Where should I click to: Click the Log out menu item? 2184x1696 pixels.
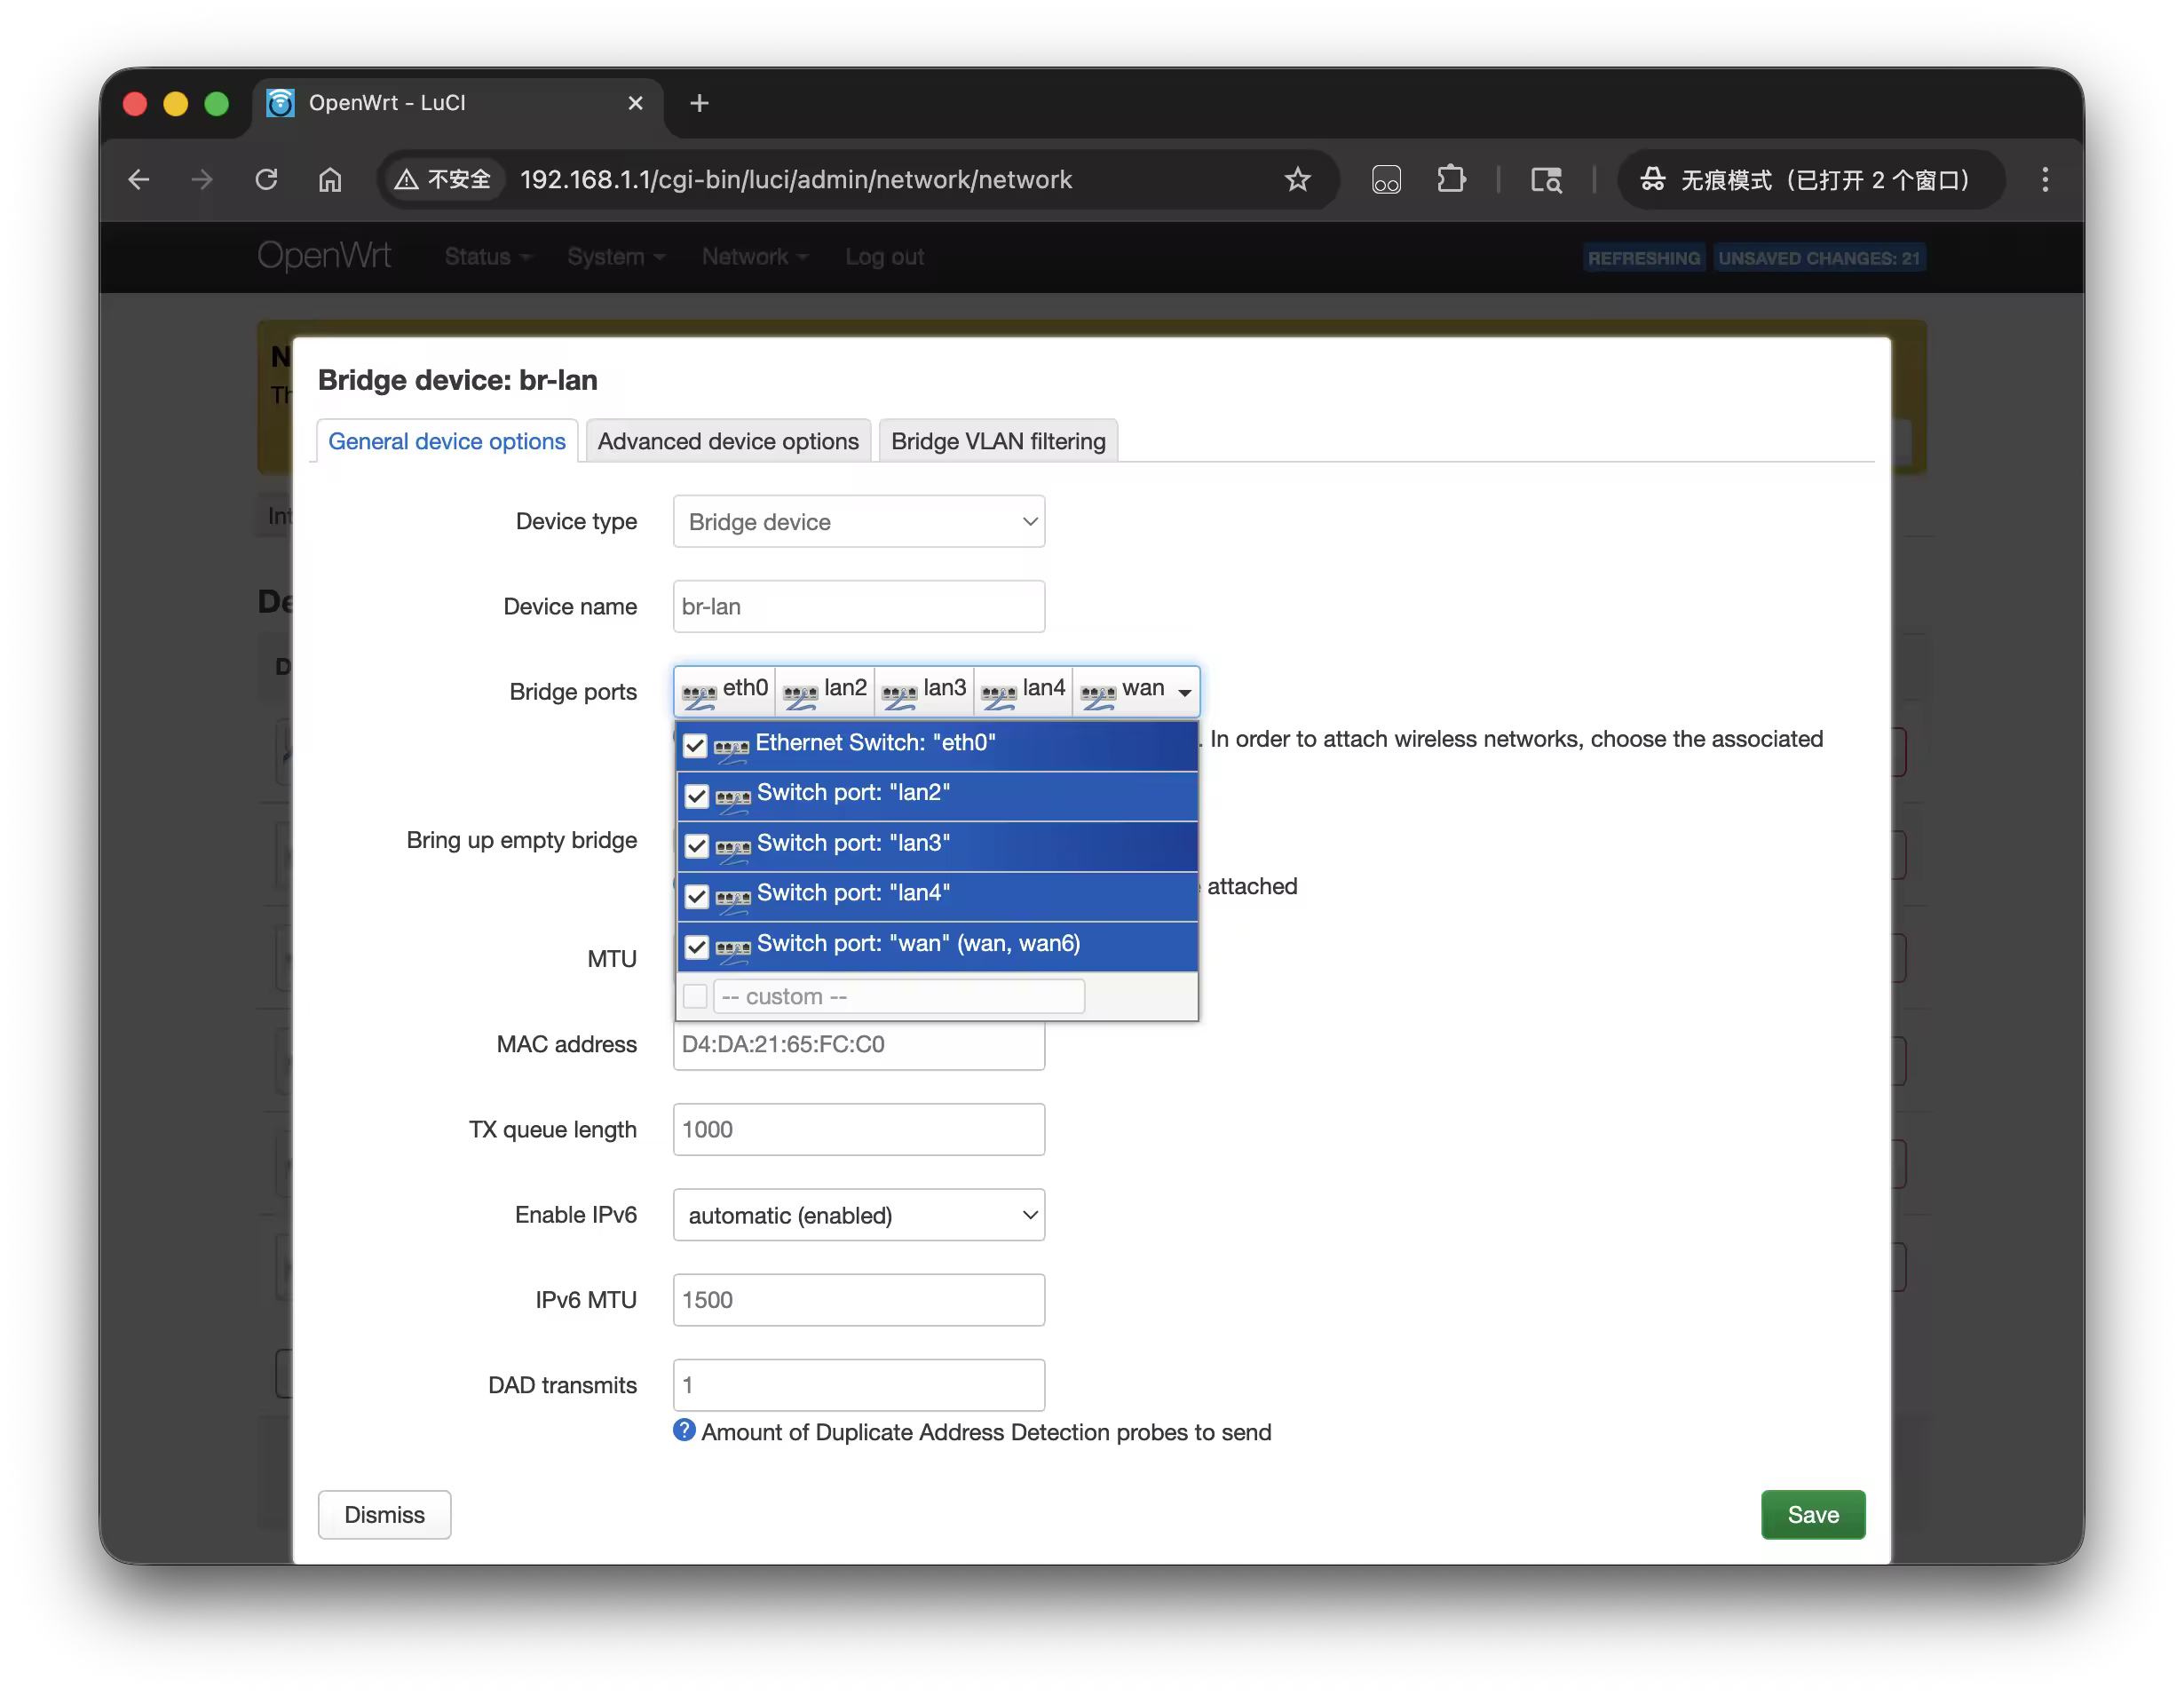tap(884, 257)
